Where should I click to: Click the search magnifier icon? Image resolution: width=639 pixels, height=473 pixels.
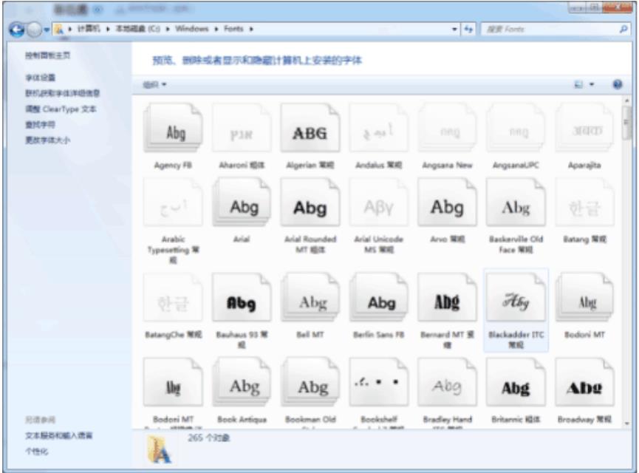pyautogui.click(x=623, y=29)
